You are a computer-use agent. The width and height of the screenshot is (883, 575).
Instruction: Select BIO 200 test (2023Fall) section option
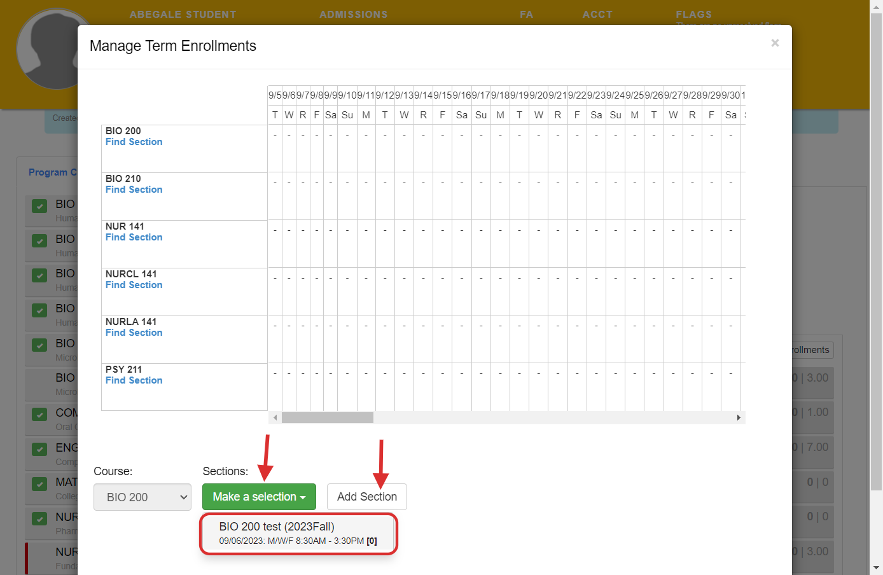(298, 533)
